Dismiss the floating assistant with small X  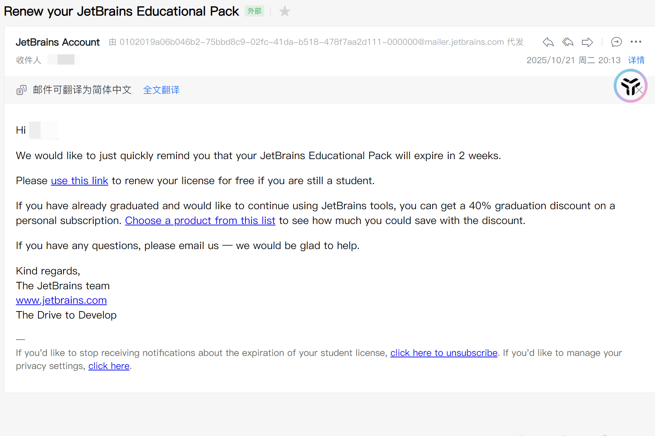click(639, 90)
